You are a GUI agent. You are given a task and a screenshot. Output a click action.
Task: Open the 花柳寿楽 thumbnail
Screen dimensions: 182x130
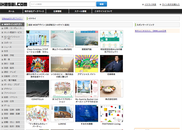pos(111,64)
